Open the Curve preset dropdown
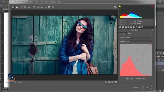Screen dimensions: 164x92 point(138,38)
